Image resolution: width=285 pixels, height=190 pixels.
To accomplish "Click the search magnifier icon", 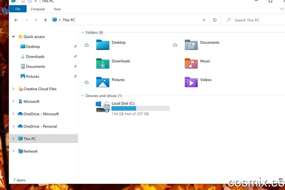I will coord(229,20).
